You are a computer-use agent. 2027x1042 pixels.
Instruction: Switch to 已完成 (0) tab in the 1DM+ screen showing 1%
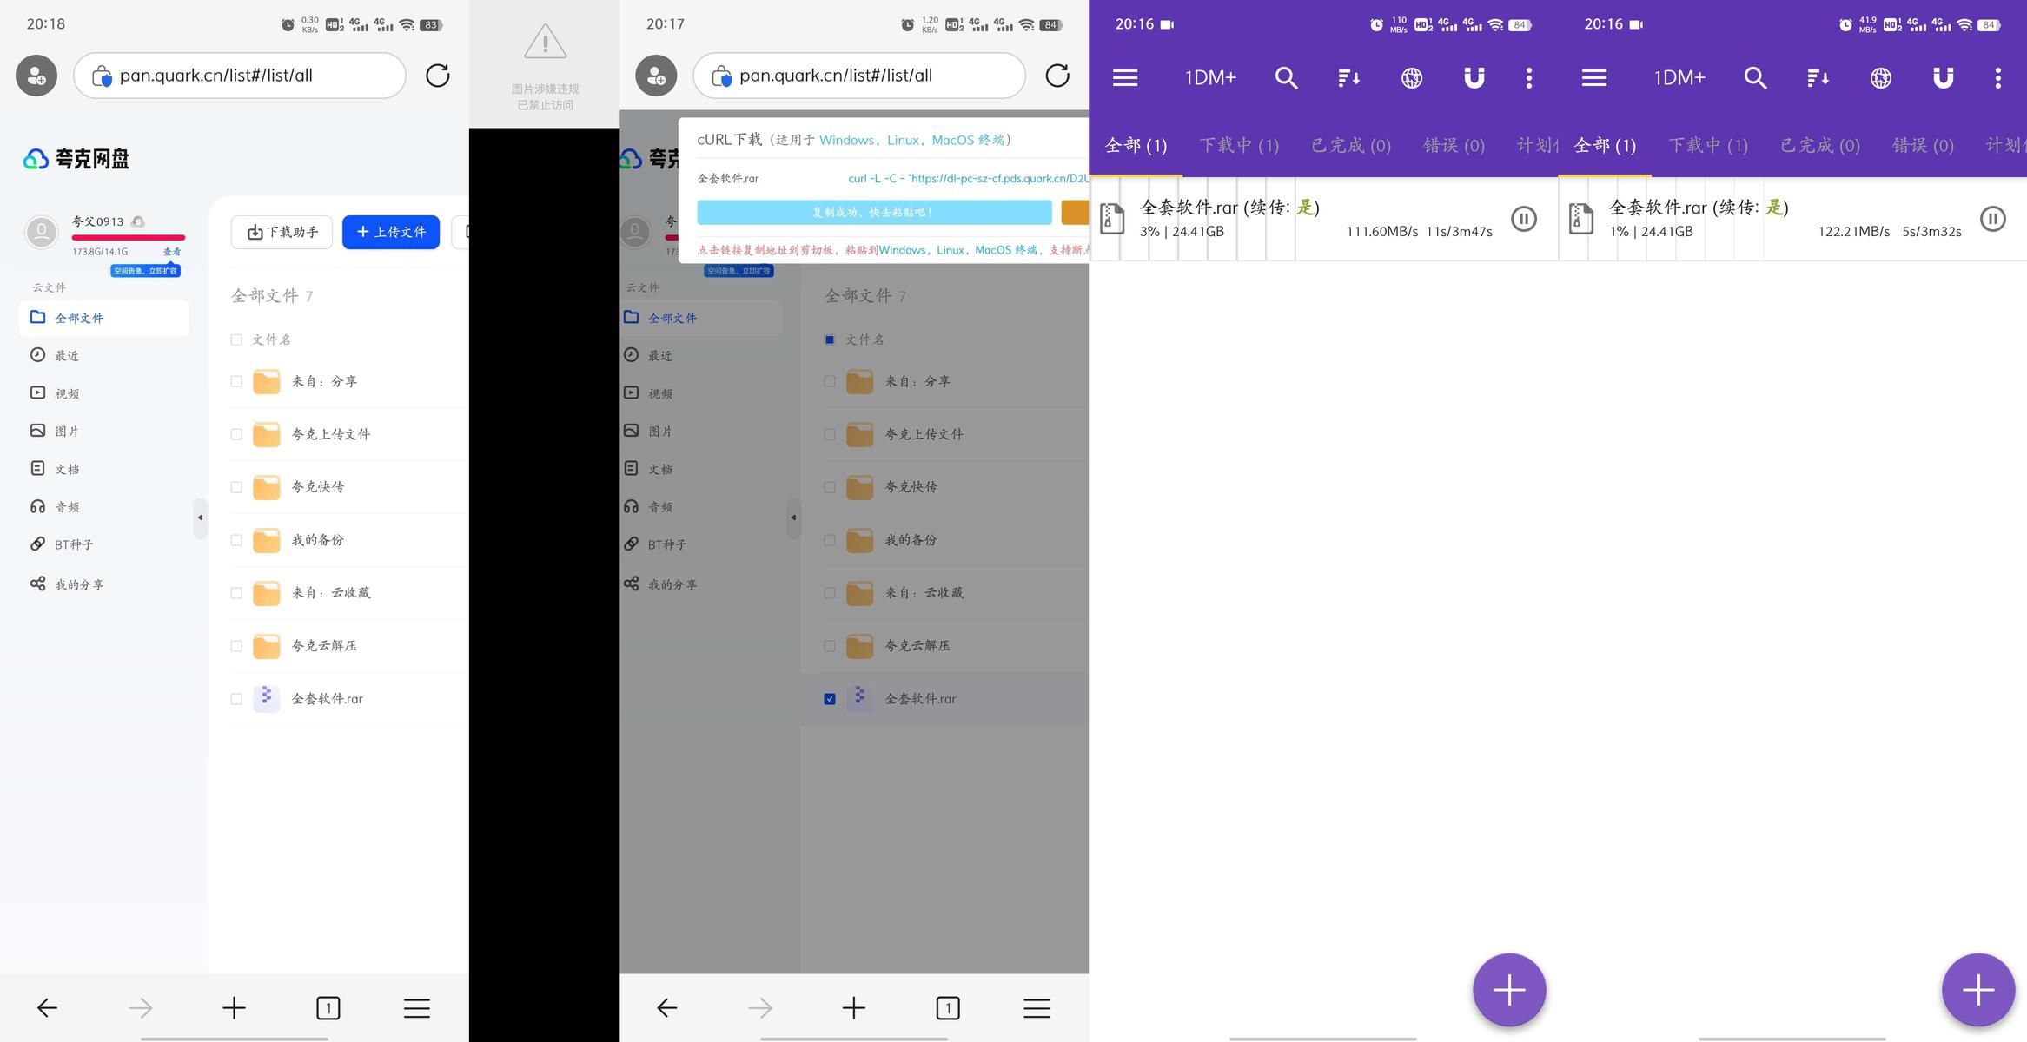coord(1820,145)
